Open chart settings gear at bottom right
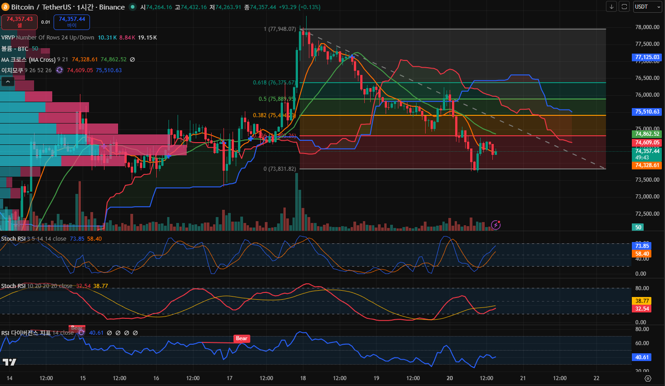Screen dimensions: 665x386 pyautogui.click(x=648, y=378)
